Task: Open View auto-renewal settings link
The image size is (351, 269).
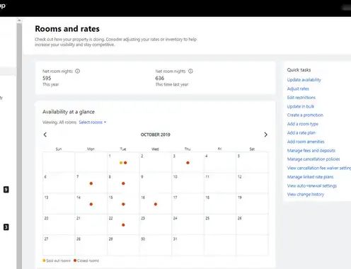Action: [312, 185]
